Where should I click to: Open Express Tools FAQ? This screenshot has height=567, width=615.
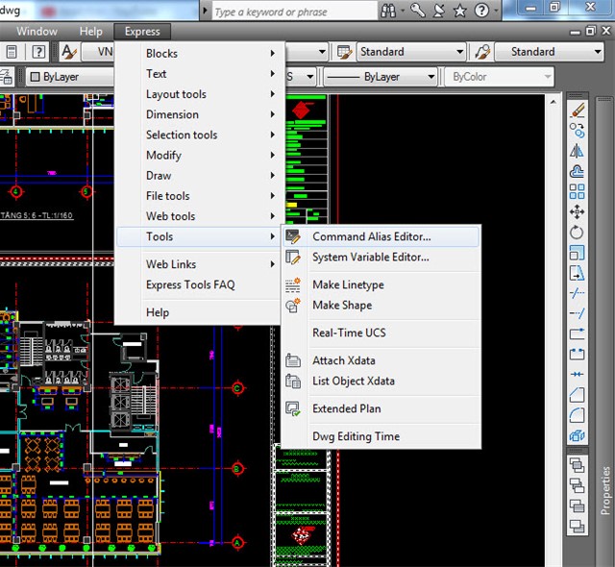click(x=201, y=284)
